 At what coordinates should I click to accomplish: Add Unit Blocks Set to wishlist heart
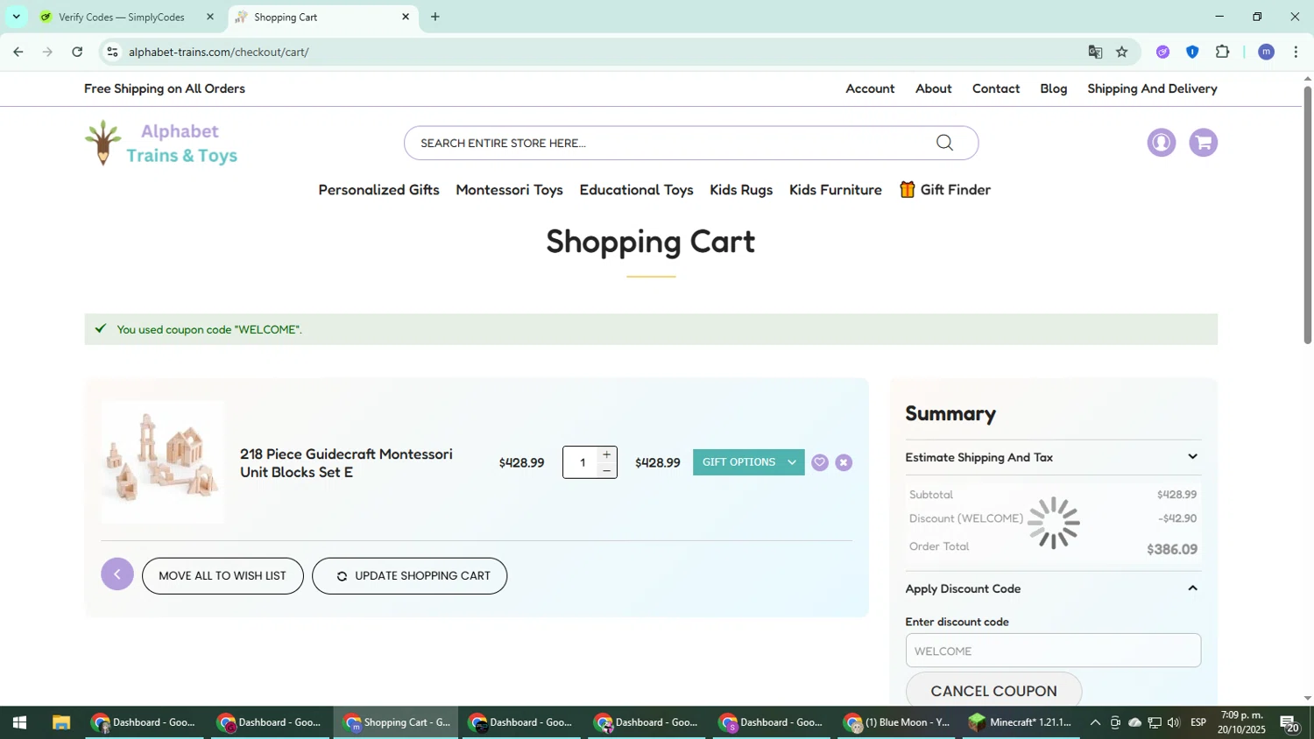(820, 462)
